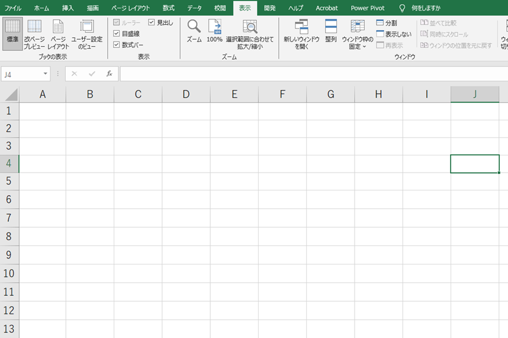The width and height of the screenshot is (508, 338).
Task: Switch to the 数式 ribbon tab
Action: coord(169,8)
